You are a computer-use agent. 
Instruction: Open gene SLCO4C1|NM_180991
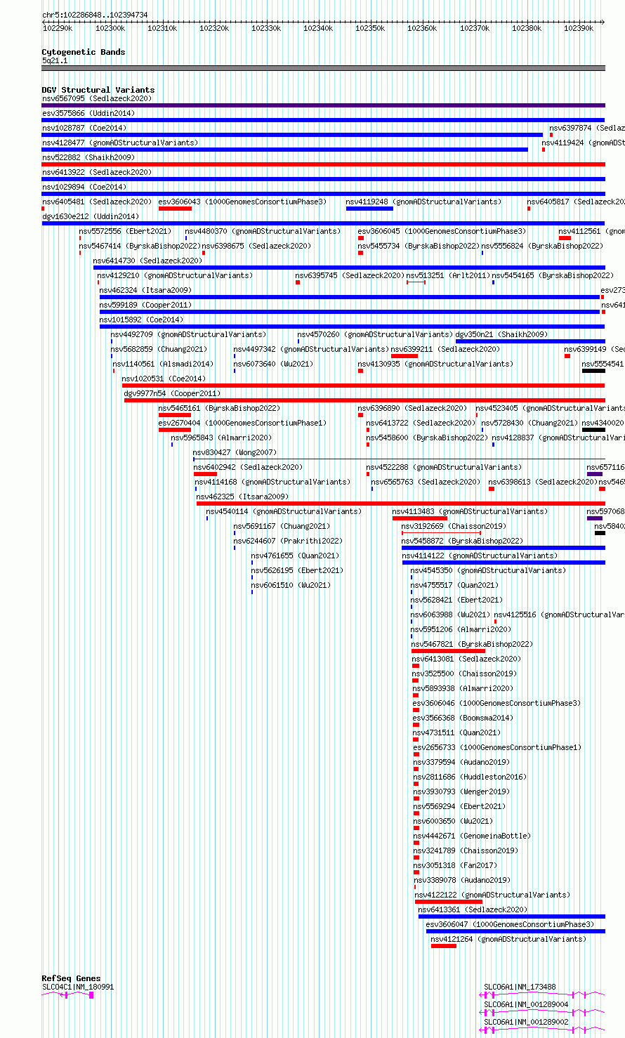(78, 987)
